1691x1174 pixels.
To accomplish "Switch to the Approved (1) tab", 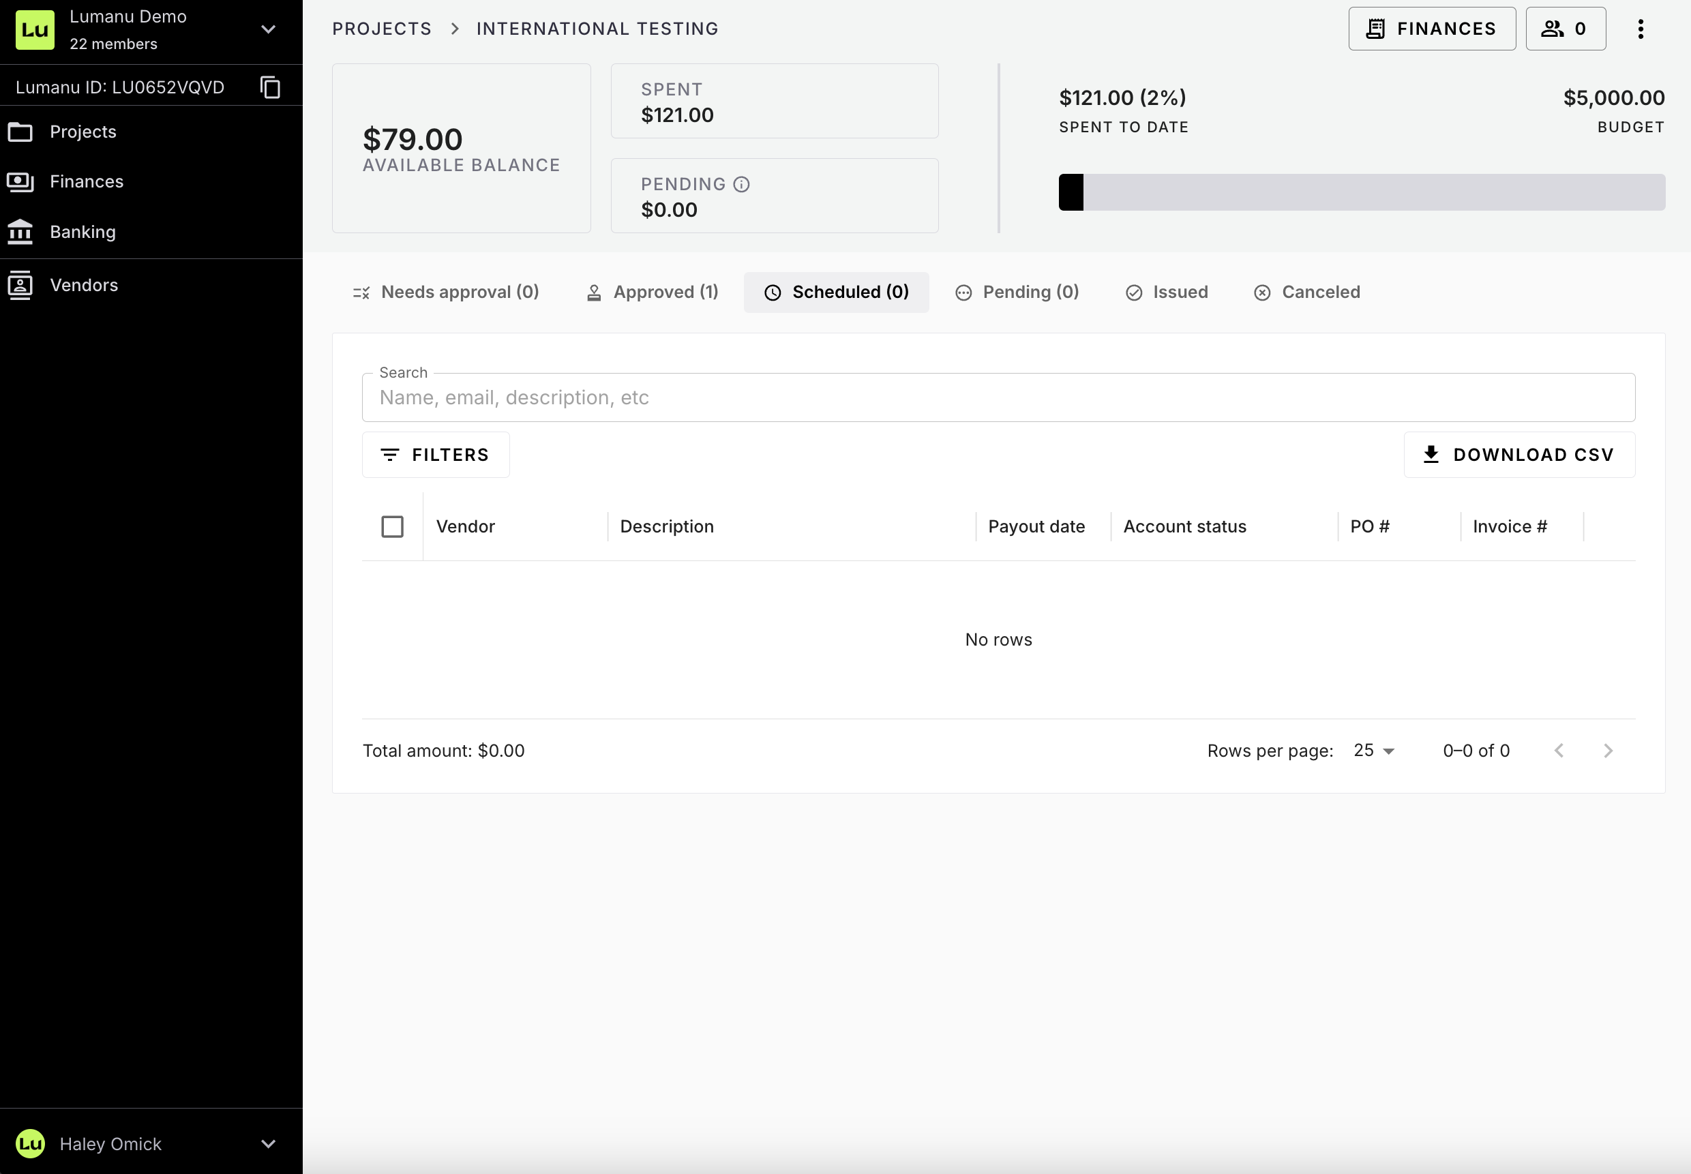I will [652, 292].
